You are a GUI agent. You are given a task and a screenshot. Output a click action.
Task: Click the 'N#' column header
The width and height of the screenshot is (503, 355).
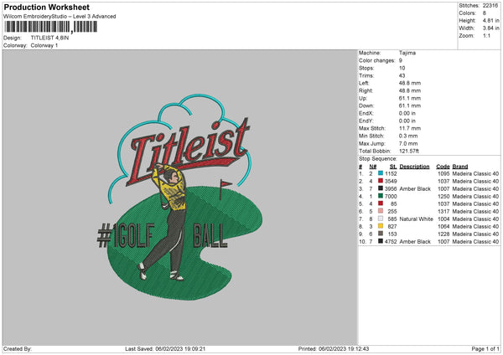[373, 167]
